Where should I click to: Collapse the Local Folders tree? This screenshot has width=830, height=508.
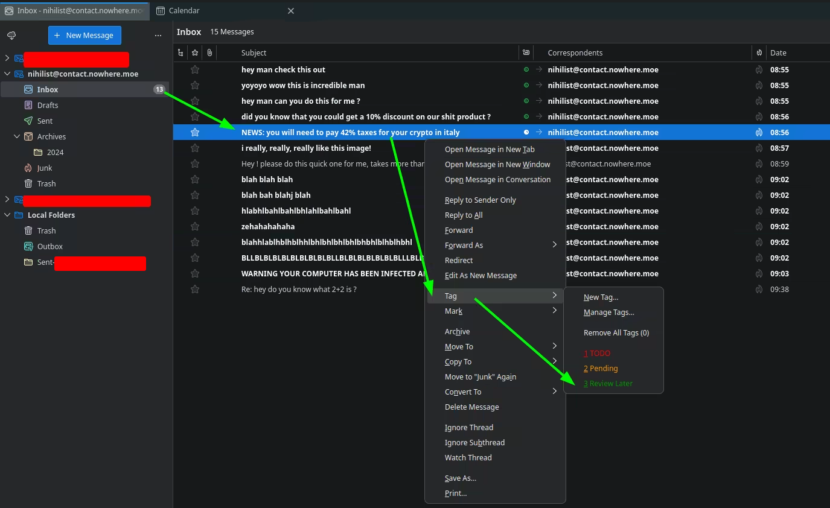tap(7, 215)
